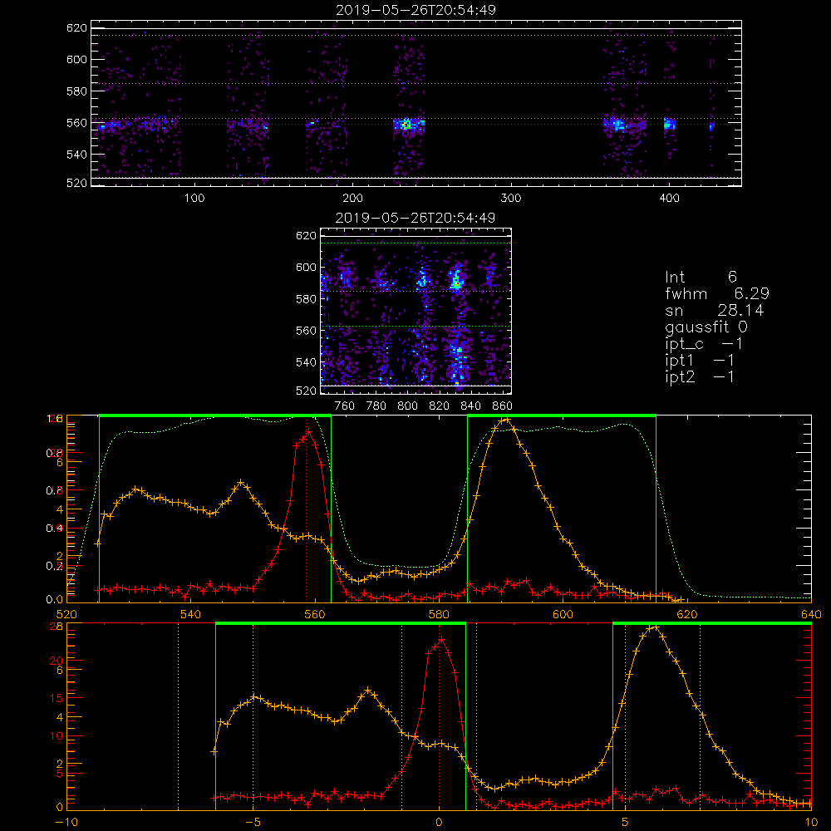Screen dimensions: 831x831
Task: Click x-axis label 840 of middle image
Action: click(x=470, y=406)
